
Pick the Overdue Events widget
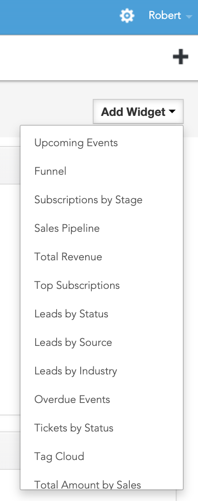[x=72, y=399]
